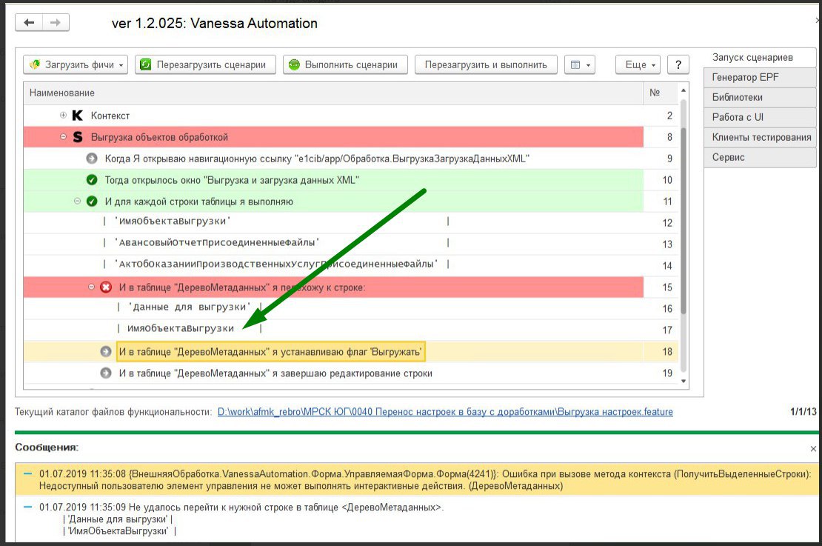Viewport: 822px width, 546px height.
Task: Click the S scenario icon on row 8
Action: [x=78, y=137]
